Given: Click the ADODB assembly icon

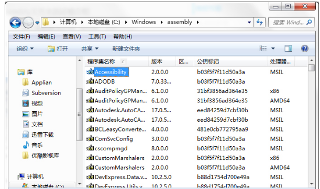Looking at the screenshot, I should click(90, 81).
